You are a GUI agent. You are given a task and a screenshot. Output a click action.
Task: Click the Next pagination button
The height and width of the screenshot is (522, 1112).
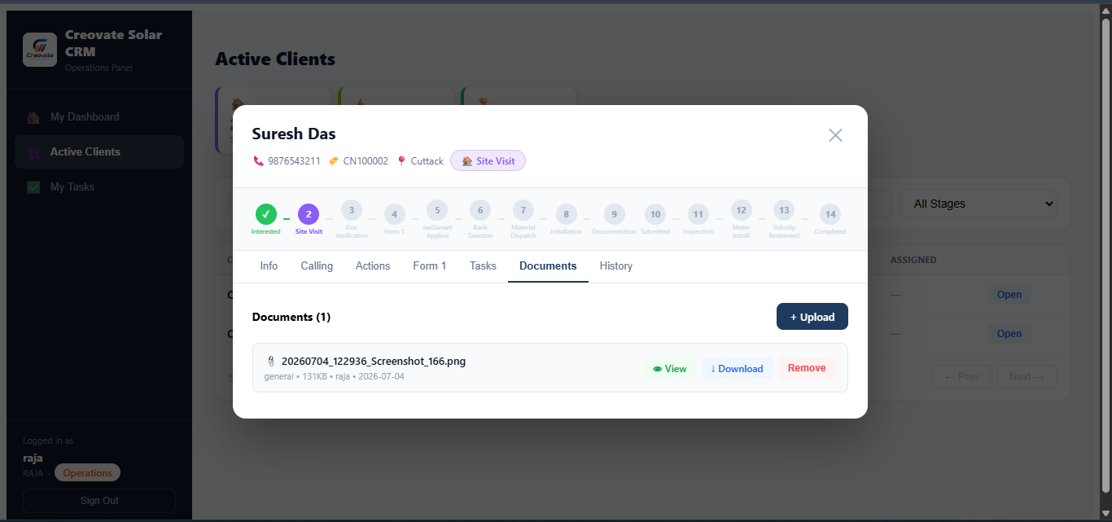pyautogui.click(x=1027, y=376)
